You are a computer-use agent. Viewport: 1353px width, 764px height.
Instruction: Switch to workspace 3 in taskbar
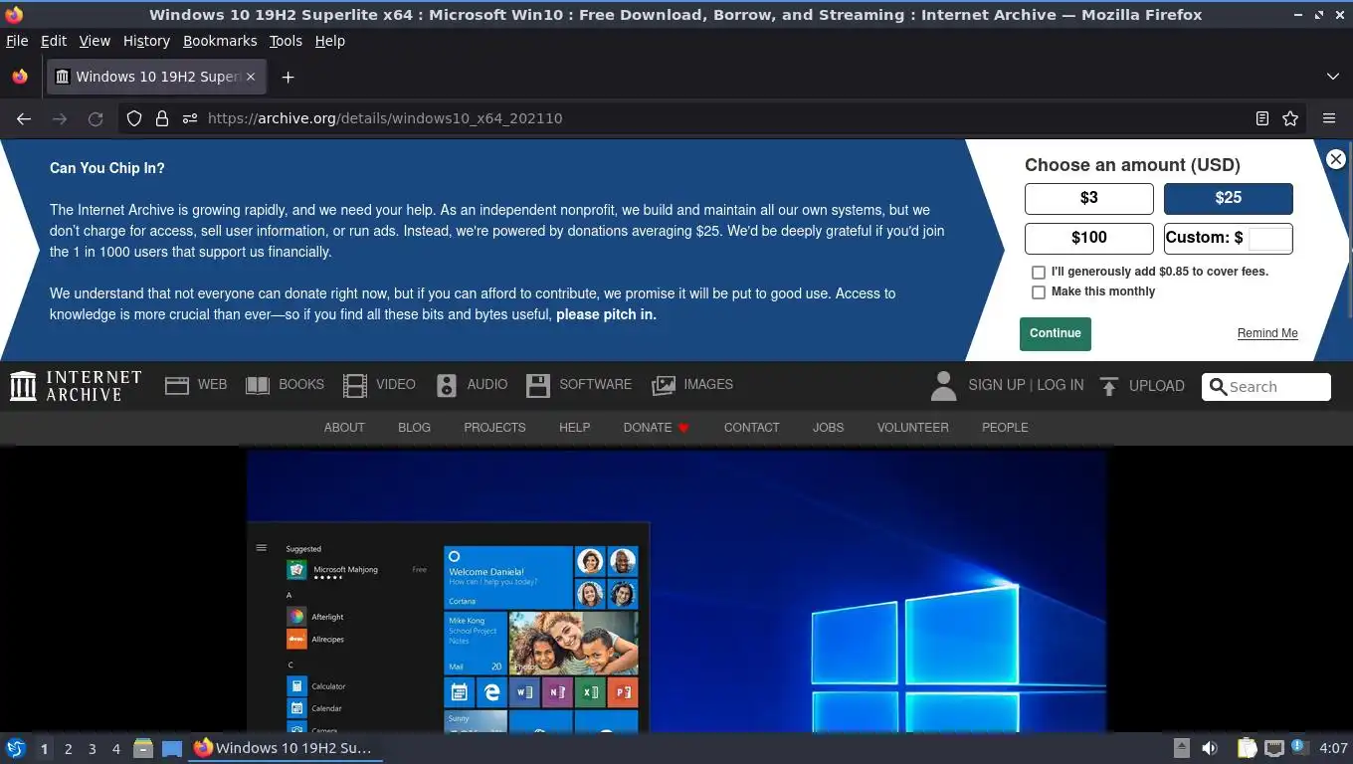click(x=93, y=749)
